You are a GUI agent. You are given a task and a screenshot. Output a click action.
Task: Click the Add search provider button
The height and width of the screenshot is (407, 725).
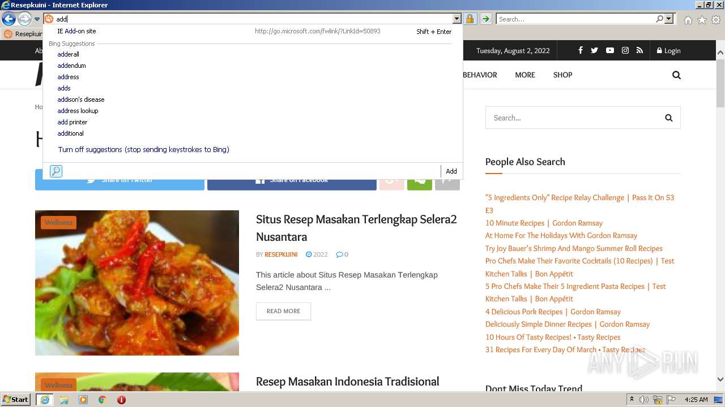coord(451,171)
